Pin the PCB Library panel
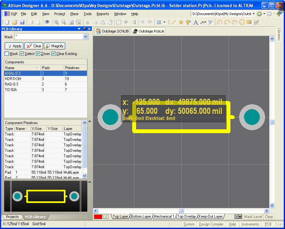This screenshot has width=285, height=229. point(84,29)
